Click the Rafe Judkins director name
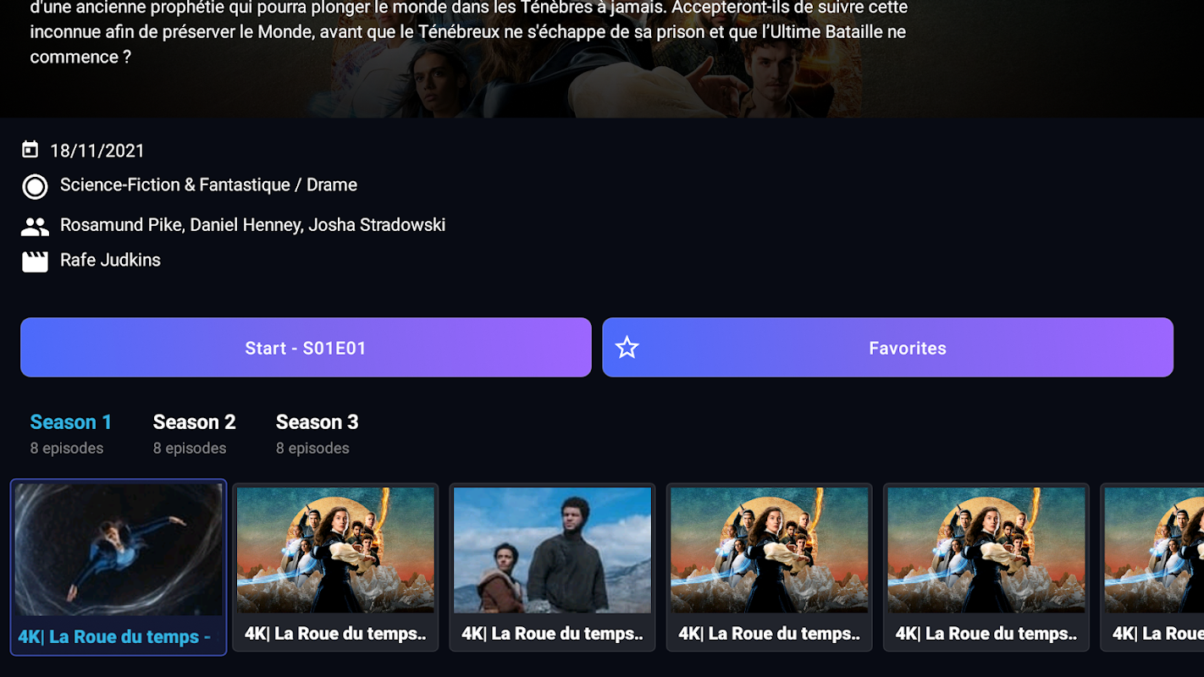Image resolution: width=1204 pixels, height=677 pixels. (x=110, y=261)
